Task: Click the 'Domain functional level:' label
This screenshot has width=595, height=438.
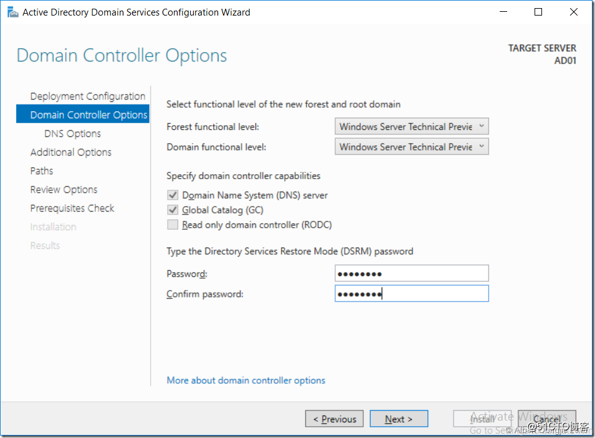Action: click(x=216, y=147)
